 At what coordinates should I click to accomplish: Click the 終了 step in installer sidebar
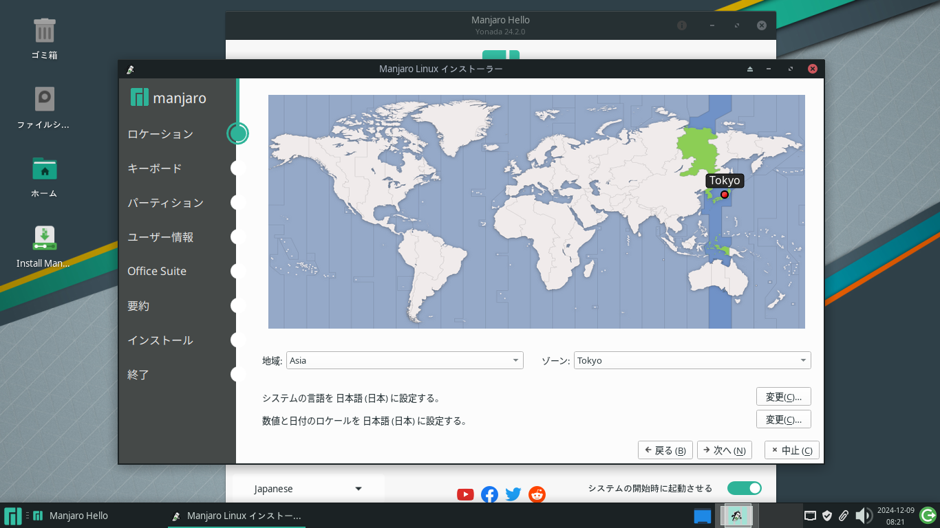point(138,375)
